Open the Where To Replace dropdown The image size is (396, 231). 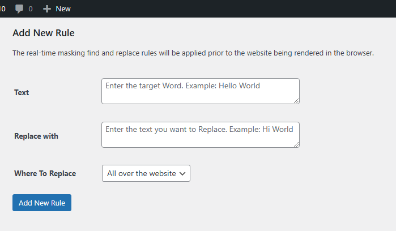pyautogui.click(x=146, y=174)
